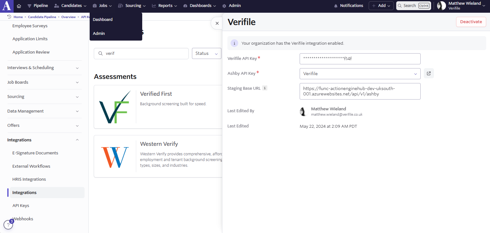
Task: Follow the Overview breadcrumb link
Action: [x=68, y=17]
